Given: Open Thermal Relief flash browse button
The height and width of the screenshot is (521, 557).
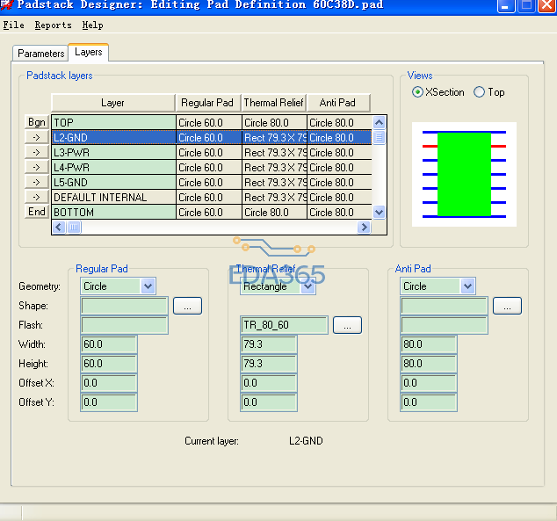Looking at the screenshot, I should click(347, 325).
